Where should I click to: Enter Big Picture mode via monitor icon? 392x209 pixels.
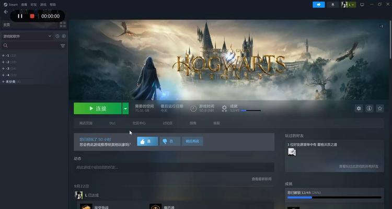tap(362, 5)
